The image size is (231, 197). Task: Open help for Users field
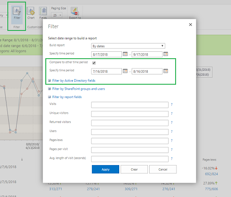tap(172, 132)
